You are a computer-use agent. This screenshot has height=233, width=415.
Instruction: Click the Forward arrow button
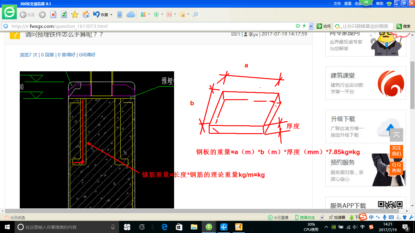coord(42,15)
